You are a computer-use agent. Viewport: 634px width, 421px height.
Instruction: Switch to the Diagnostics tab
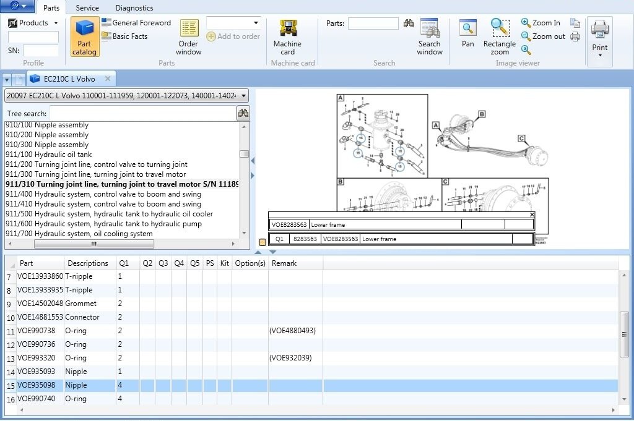[x=134, y=7]
